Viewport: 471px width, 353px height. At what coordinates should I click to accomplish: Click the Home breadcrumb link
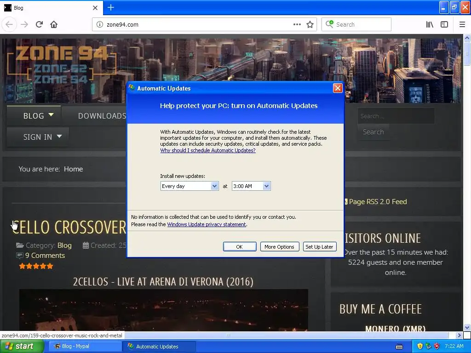tap(73, 169)
